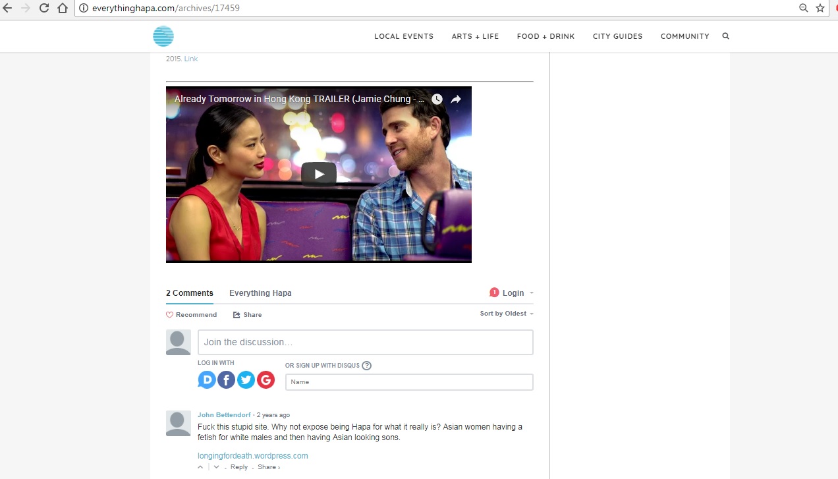Play the Hong Kong trailer video
The width and height of the screenshot is (838, 479).
pos(319,174)
